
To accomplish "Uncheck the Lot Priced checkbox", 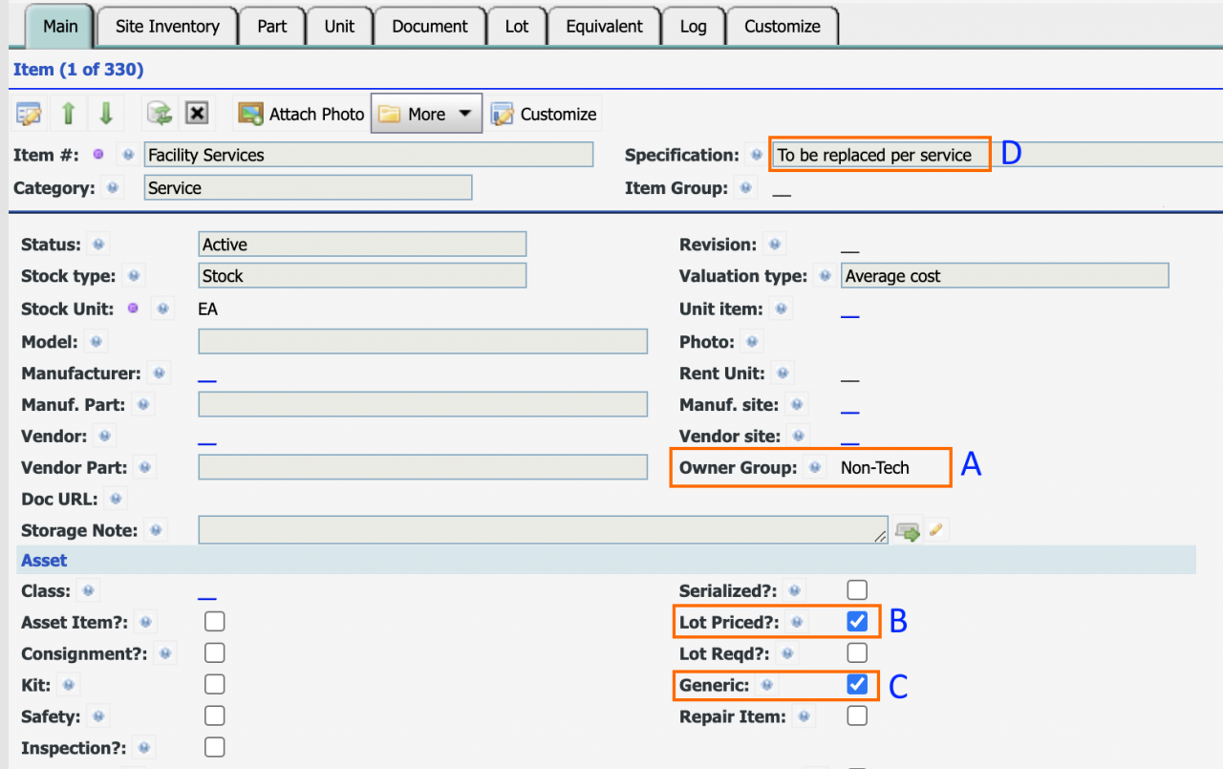I will click(857, 622).
